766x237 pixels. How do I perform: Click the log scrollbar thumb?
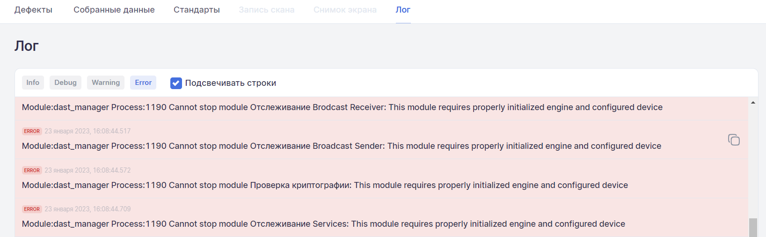point(753,228)
